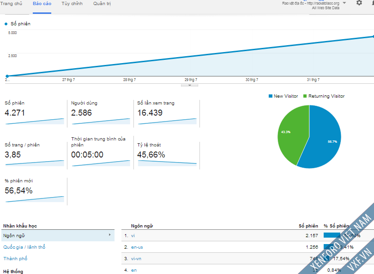This screenshot has height=274, width=374.
Task: Open the vi-vn language link
Action: [136, 258]
